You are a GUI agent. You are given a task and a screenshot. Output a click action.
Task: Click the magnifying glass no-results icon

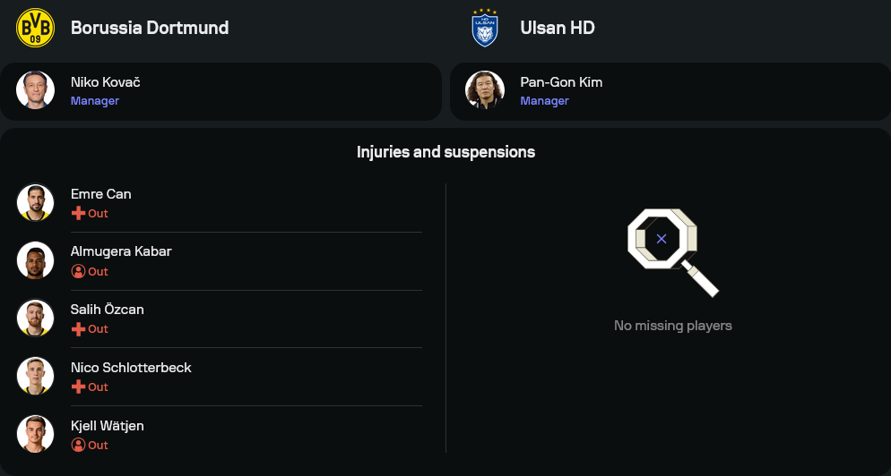pyautogui.click(x=672, y=251)
